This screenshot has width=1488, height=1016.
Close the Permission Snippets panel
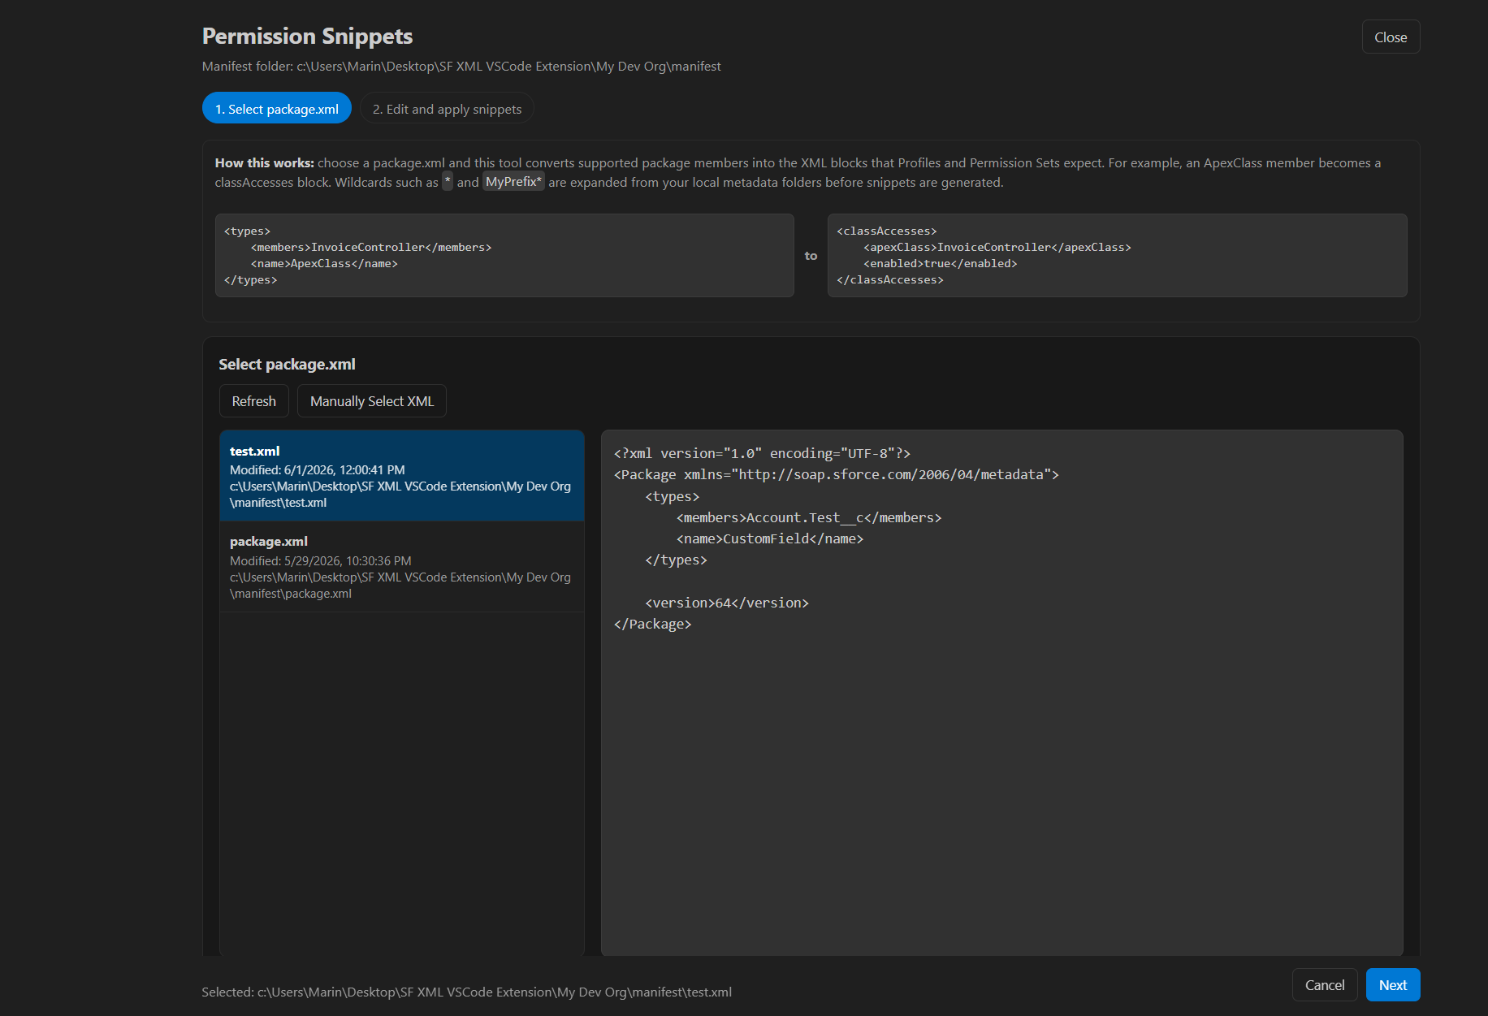click(x=1391, y=37)
